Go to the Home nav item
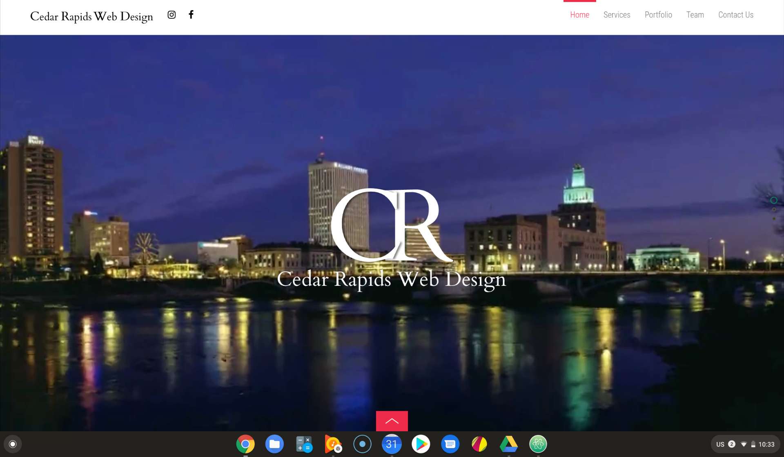The height and width of the screenshot is (457, 784). (579, 15)
